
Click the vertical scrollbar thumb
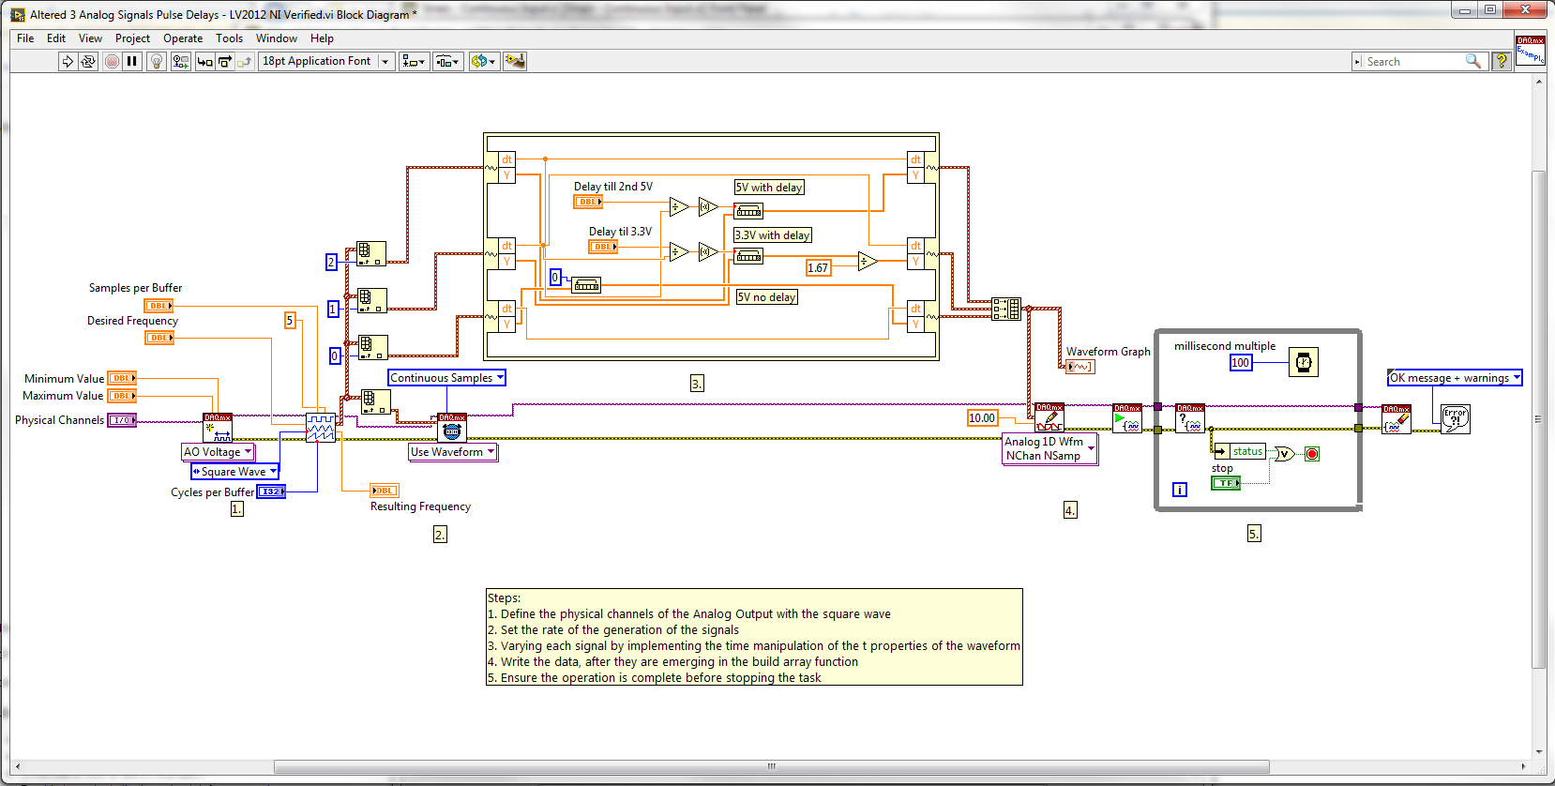coord(1539,419)
